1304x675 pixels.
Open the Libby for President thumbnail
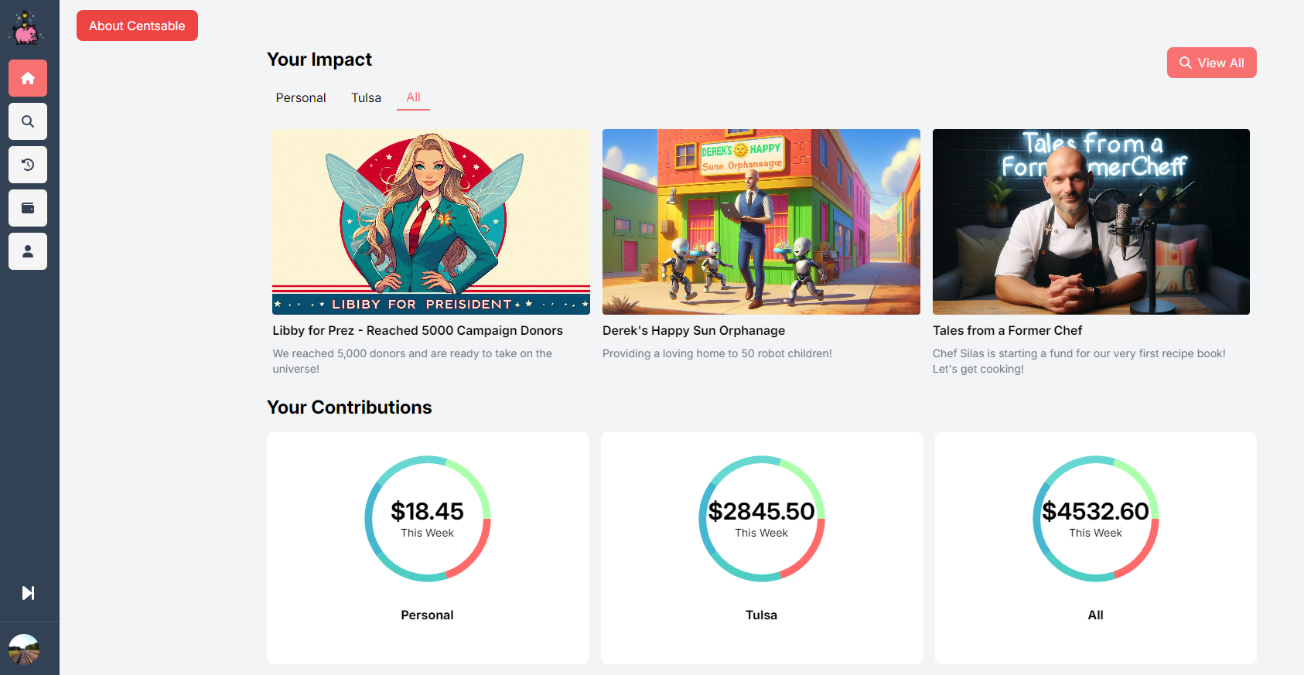coord(431,222)
